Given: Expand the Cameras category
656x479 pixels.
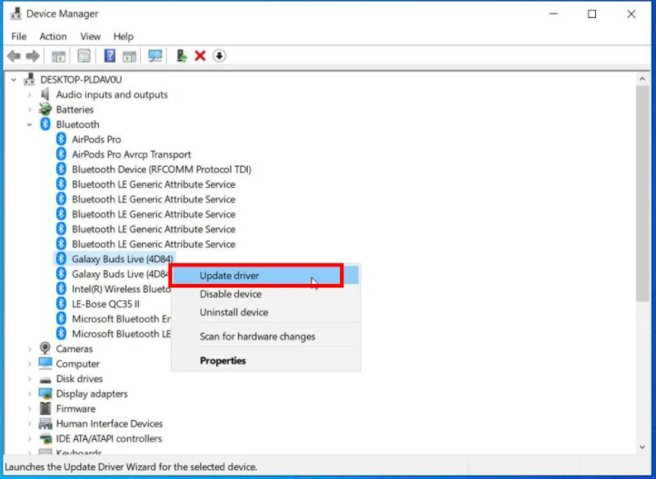Looking at the screenshot, I should pyautogui.click(x=29, y=348).
